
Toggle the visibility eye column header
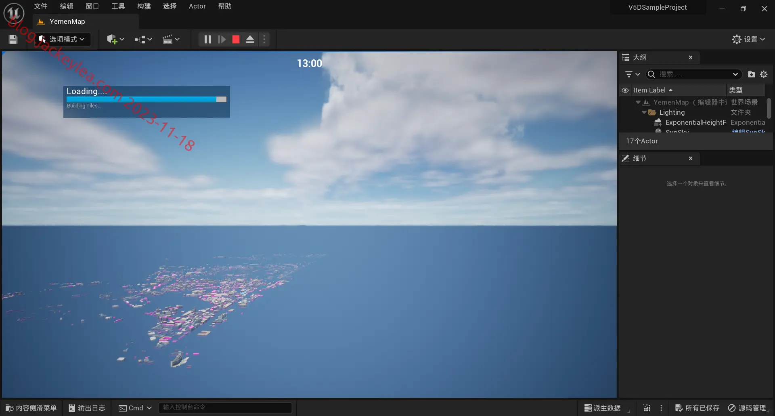(625, 90)
